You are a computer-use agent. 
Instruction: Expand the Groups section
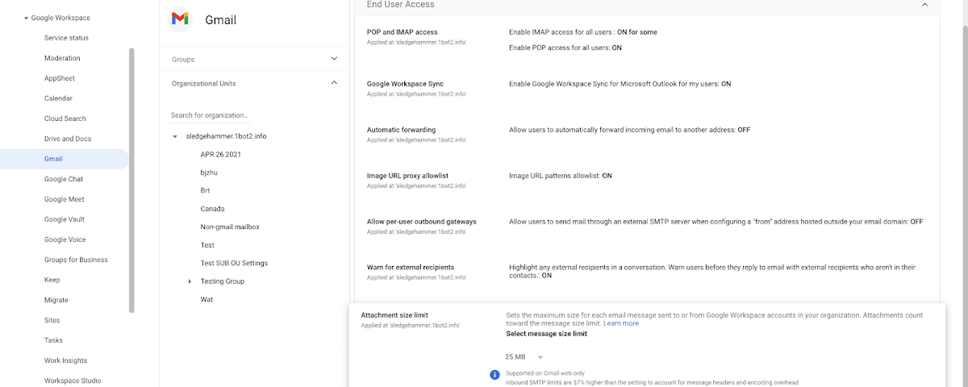coord(334,59)
